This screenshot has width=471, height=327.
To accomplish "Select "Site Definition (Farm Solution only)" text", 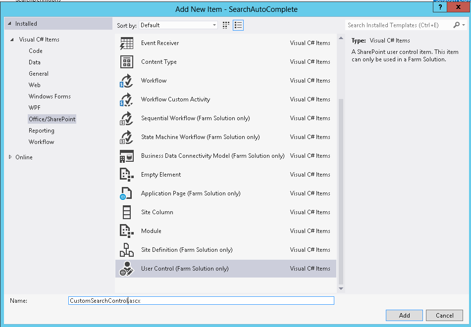I will click(x=187, y=250).
